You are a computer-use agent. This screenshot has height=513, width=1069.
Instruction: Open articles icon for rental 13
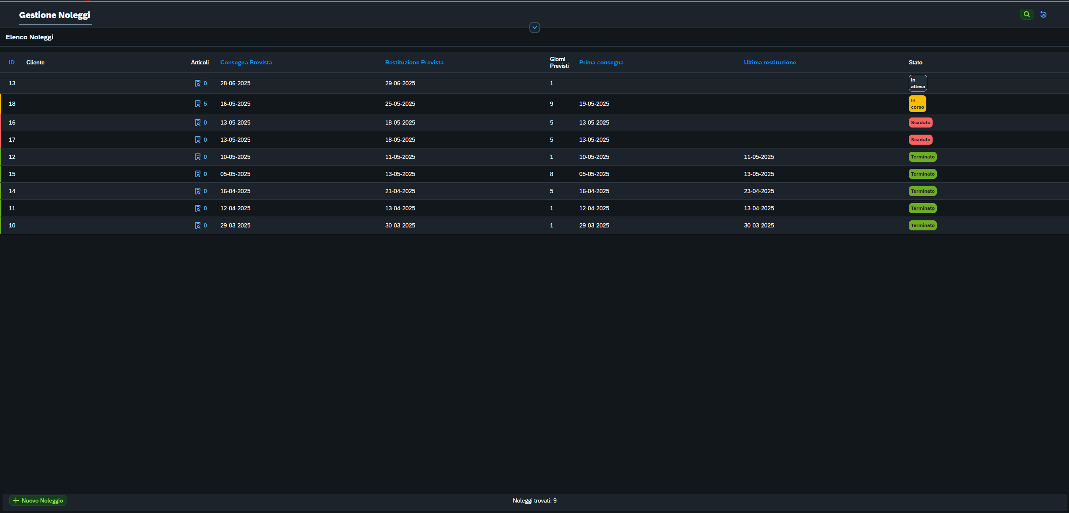click(198, 83)
